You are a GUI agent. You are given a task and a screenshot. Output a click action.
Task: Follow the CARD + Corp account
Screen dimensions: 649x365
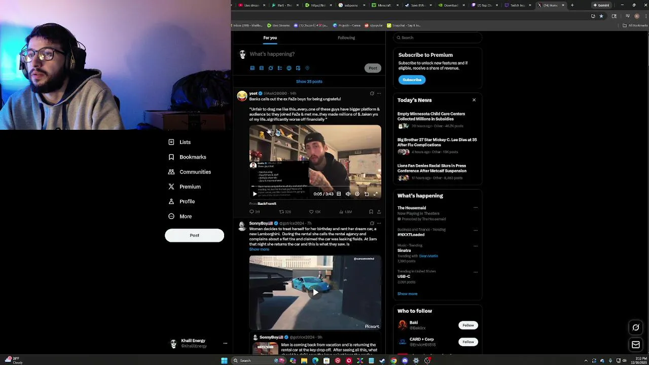click(468, 342)
